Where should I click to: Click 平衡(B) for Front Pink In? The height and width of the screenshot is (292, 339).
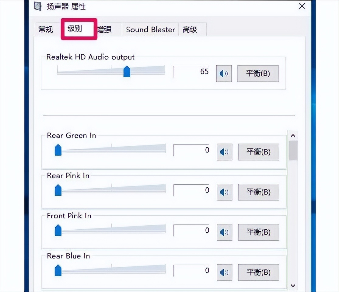pyautogui.click(x=258, y=232)
